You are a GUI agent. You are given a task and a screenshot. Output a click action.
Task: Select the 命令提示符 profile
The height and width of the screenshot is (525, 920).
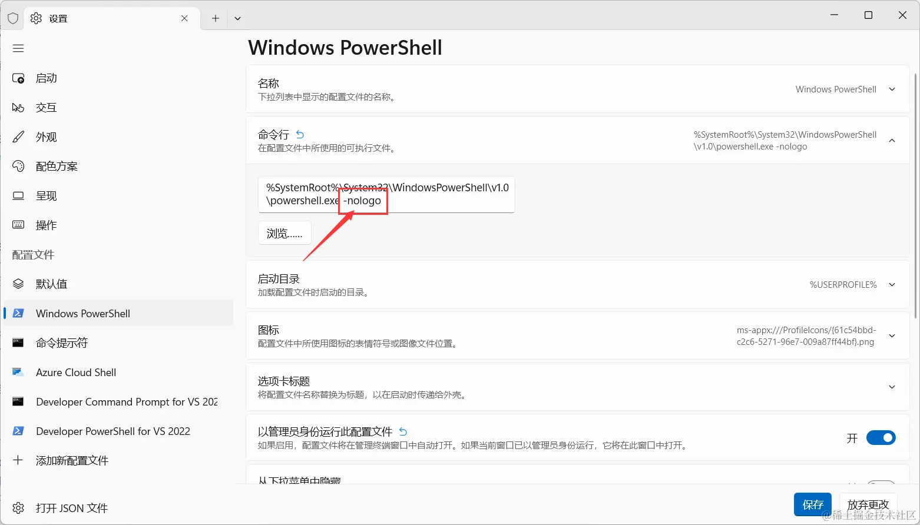pyautogui.click(x=118, y=343)
